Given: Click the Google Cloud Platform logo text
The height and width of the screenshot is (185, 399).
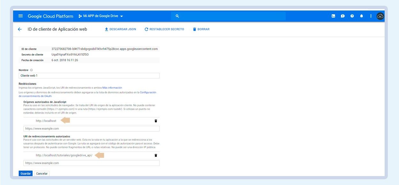Looking at the screenshot, I should [50, 16].
